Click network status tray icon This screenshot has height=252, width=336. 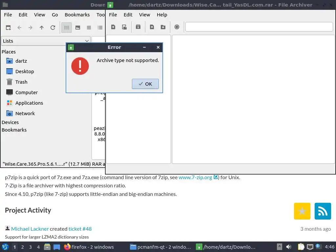pos(310,247)
